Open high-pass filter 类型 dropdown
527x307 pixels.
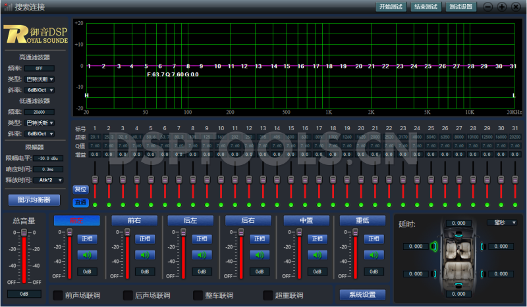(x=40, y=80)
